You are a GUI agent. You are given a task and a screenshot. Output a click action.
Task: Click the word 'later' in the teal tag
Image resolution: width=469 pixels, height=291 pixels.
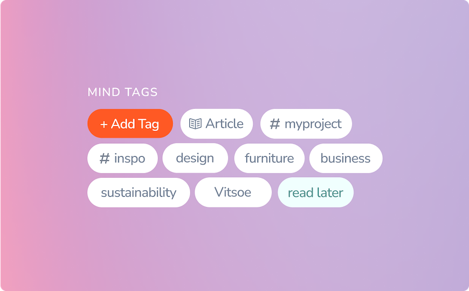(x=329, y=192)
